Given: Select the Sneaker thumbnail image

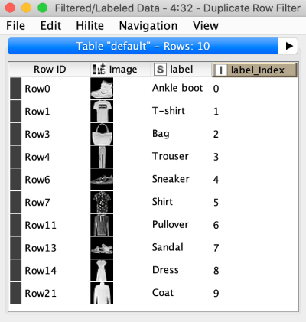Looking at the screenshot, I should point(102,180).
